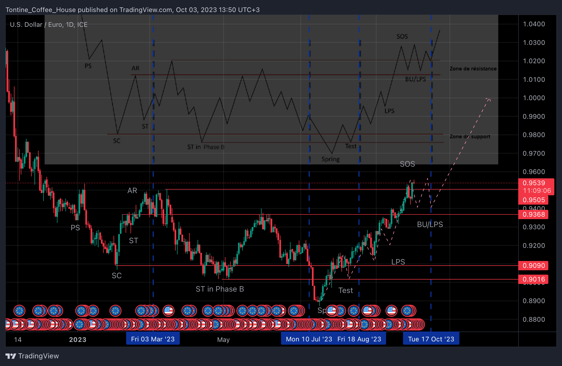The width and height of the screenshot is (562, 366).
Task: Click the 0.8800 value on the price axis
Action: [x=534, y=319]
